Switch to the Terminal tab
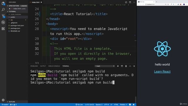Image resolution: width=188 pixels, height=106 pixels. click(66, 66)
